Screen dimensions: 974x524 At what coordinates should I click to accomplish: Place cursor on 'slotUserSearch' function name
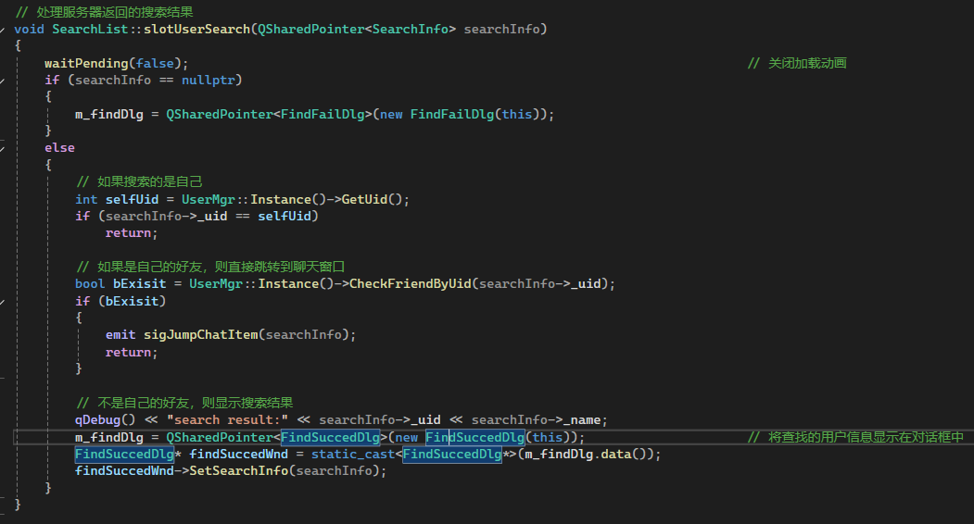[196, 30]
